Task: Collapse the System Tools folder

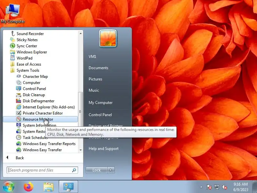Action: point(28,70)
